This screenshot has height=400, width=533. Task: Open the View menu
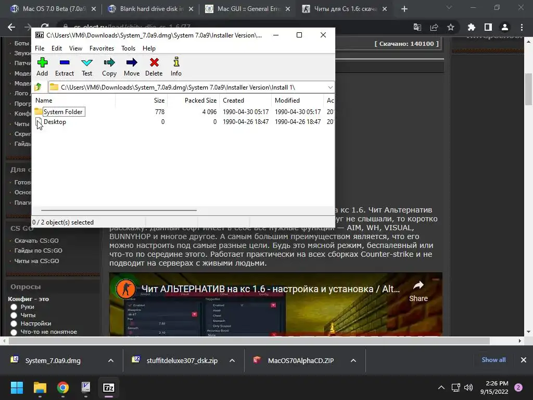pos(75,48)
